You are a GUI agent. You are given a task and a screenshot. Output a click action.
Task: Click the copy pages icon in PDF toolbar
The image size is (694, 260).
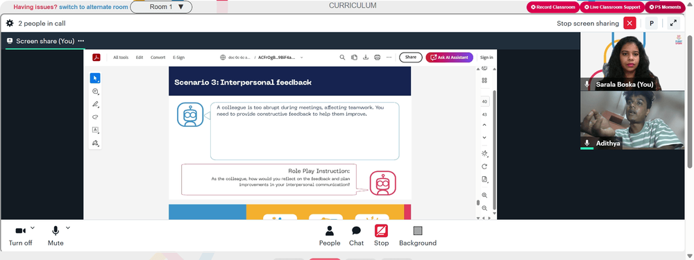tap(354, 58)
